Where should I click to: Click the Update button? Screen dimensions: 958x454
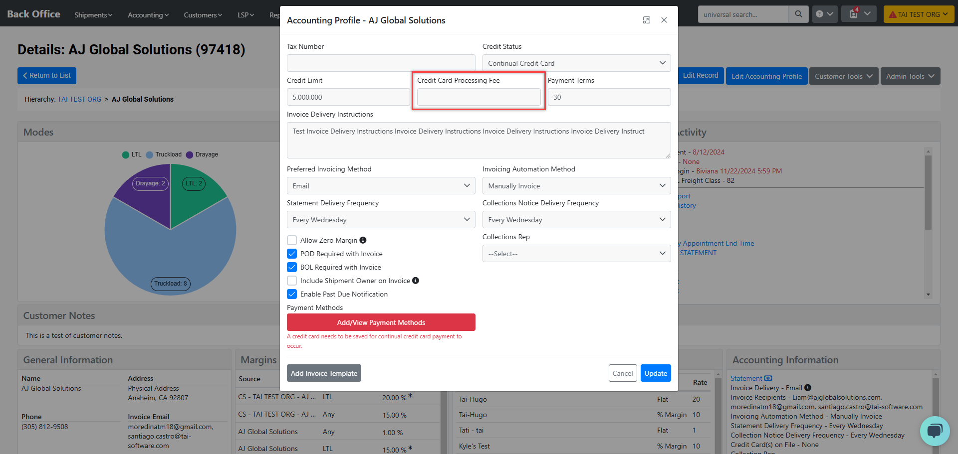click(x=655, y=373)
